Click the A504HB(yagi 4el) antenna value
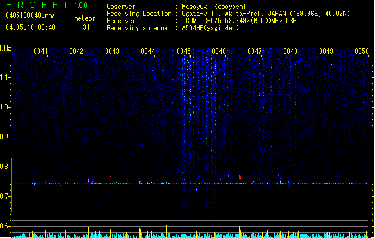The height and width of the screenshot is (238, 375). click(210, 28)
